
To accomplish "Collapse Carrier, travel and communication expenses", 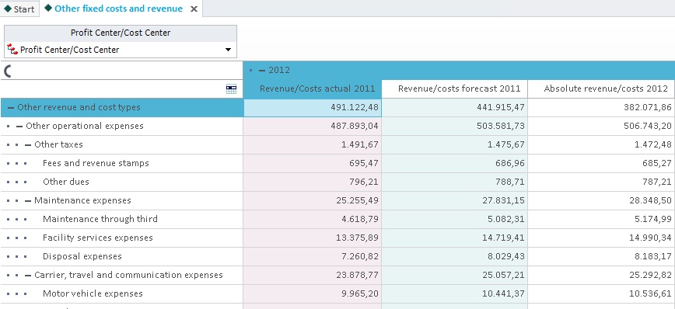I will [28, 275].
